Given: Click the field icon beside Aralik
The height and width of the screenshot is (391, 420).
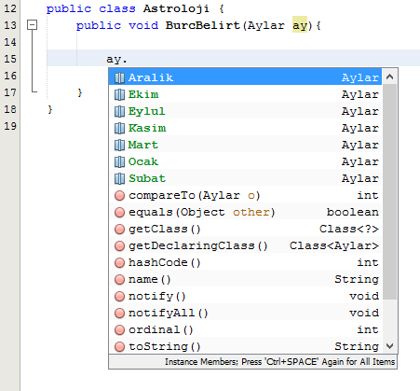Looking at the screenshot, I should point(119,77).
